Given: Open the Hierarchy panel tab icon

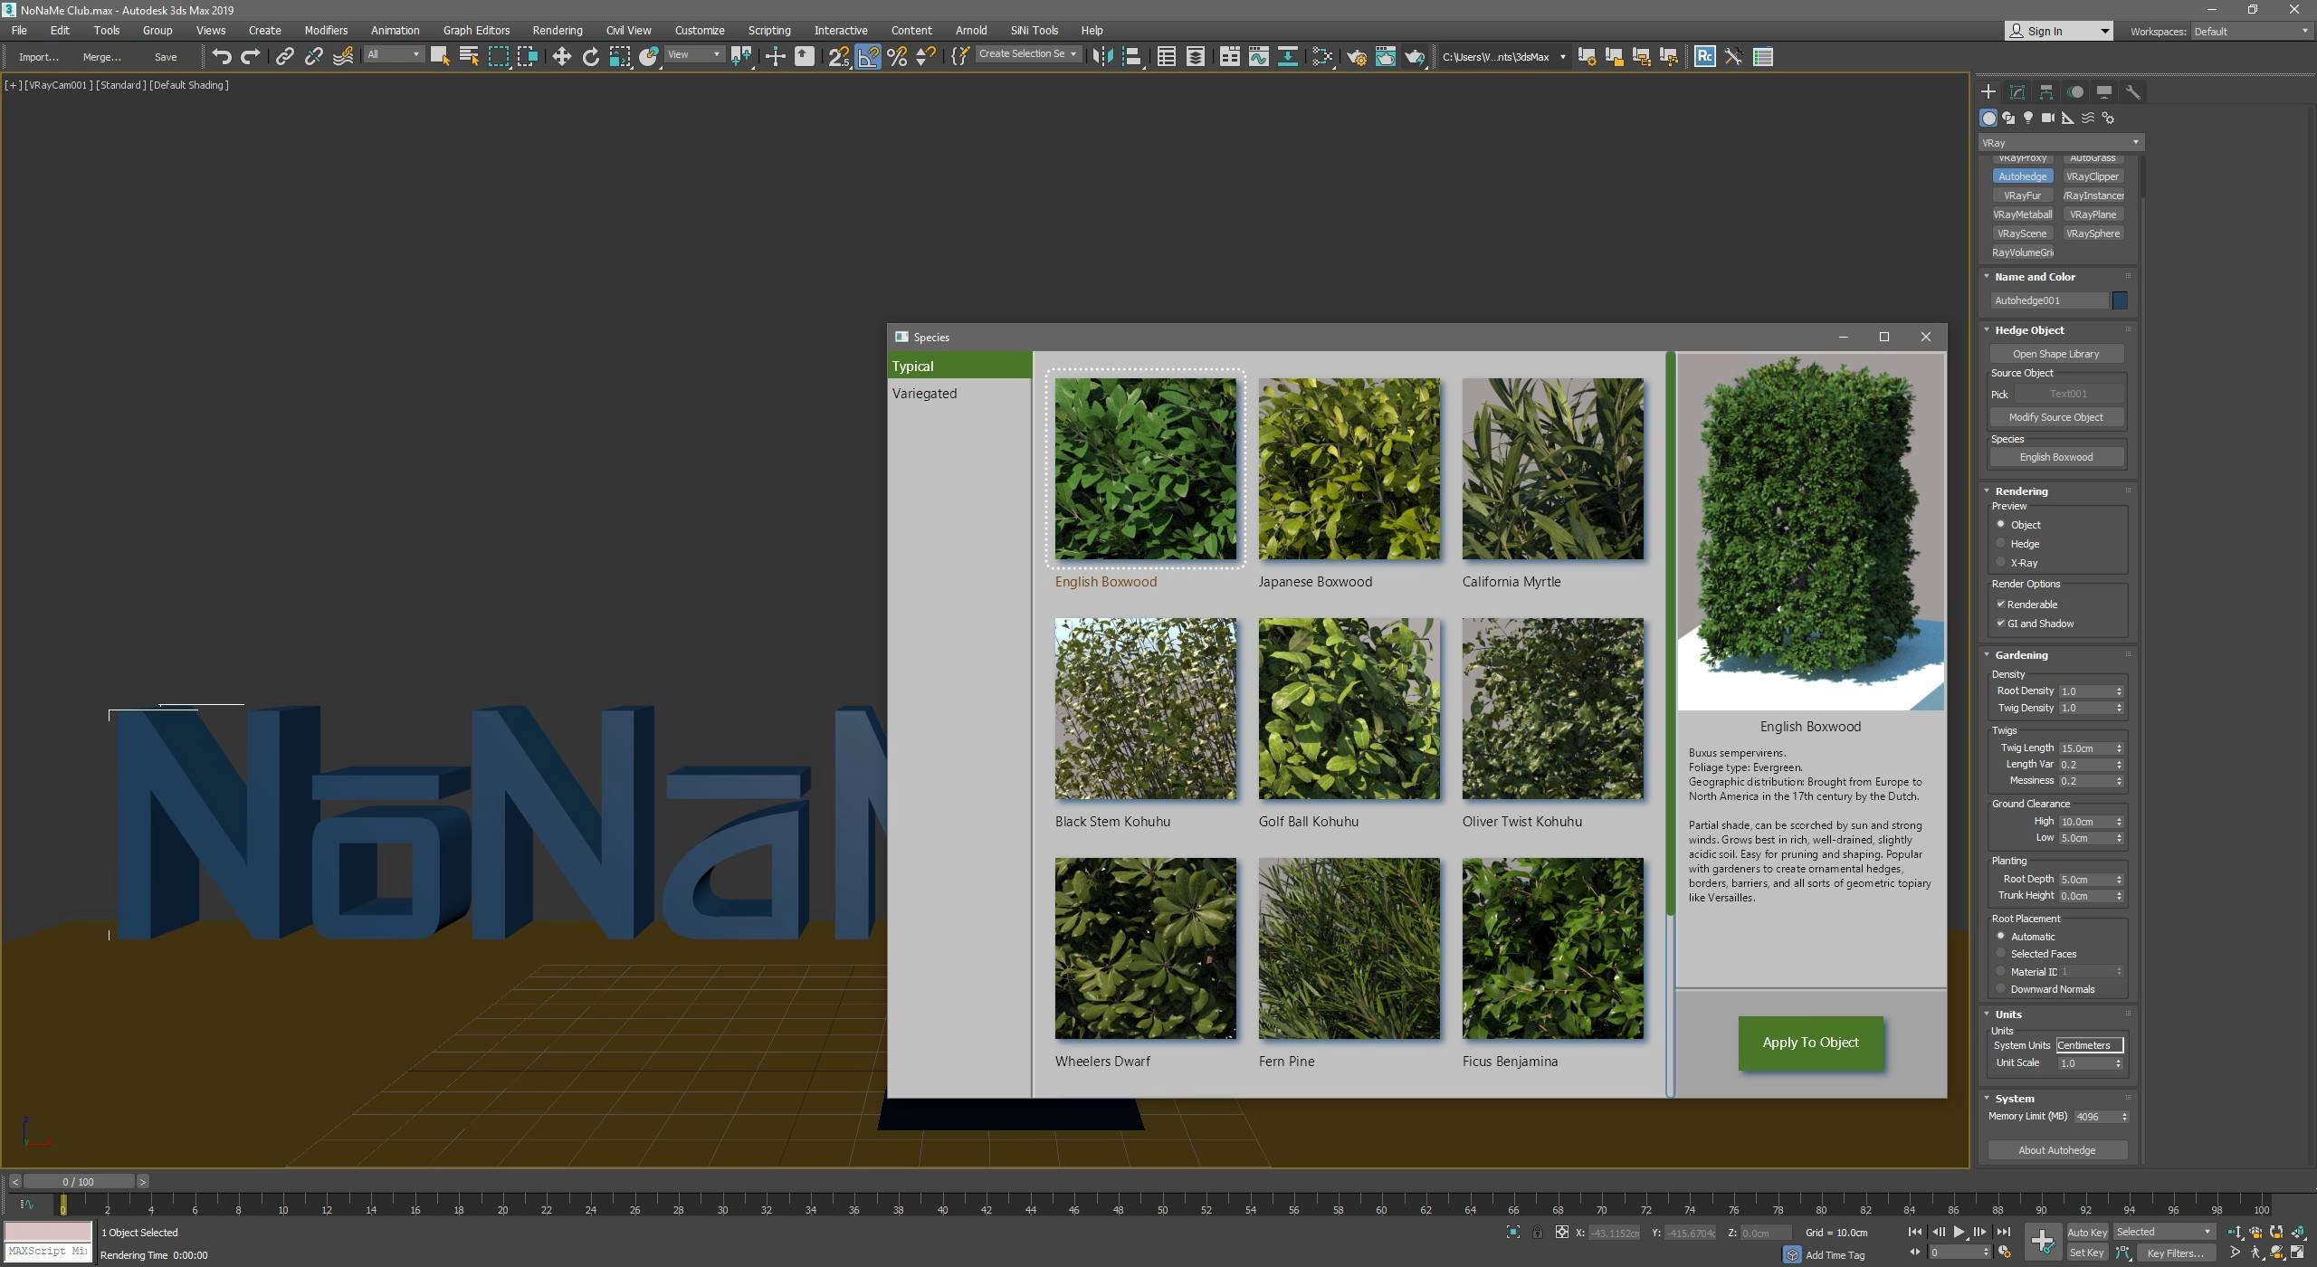Looking at the screenshot, I should 2045,92.
